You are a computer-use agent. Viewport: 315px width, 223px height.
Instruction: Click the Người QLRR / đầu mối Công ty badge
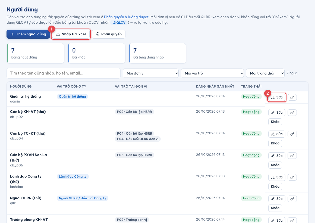click(82, 198)
